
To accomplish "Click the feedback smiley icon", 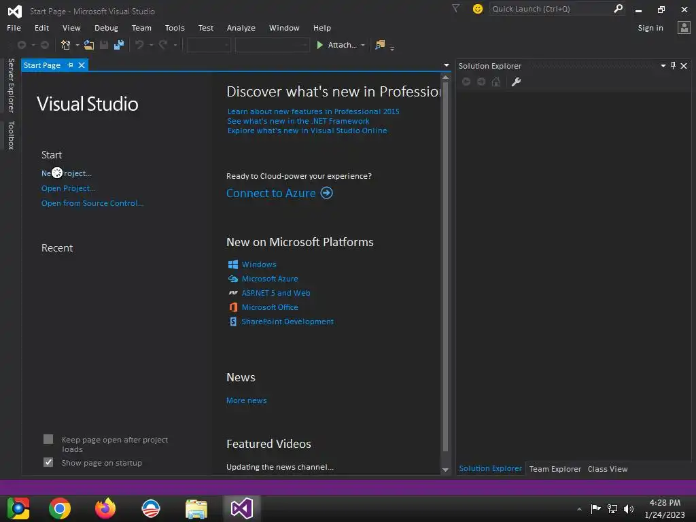I will click(478, 9).
